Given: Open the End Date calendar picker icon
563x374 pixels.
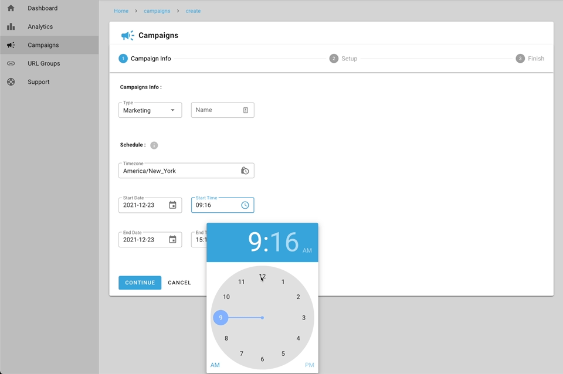Looking at the screenshot, I should pyautogui.click(x=172, y=239).
